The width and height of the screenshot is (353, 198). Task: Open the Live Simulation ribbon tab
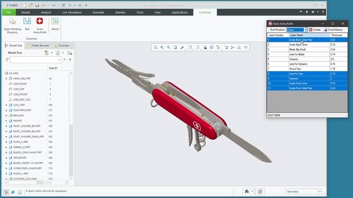click(72, 12)
